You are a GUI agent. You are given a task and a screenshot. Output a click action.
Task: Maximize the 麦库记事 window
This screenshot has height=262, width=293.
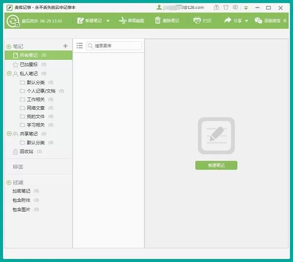[x=269, y=8]
